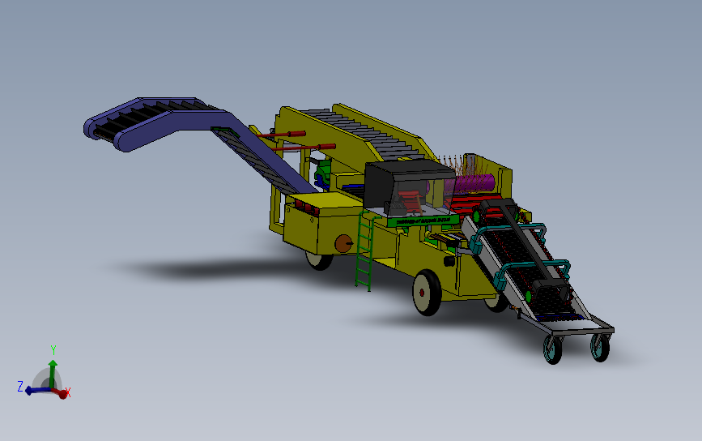Select the orange round cap on yellow body
Screen dimensions: 702x441
[x=343, y=243]
